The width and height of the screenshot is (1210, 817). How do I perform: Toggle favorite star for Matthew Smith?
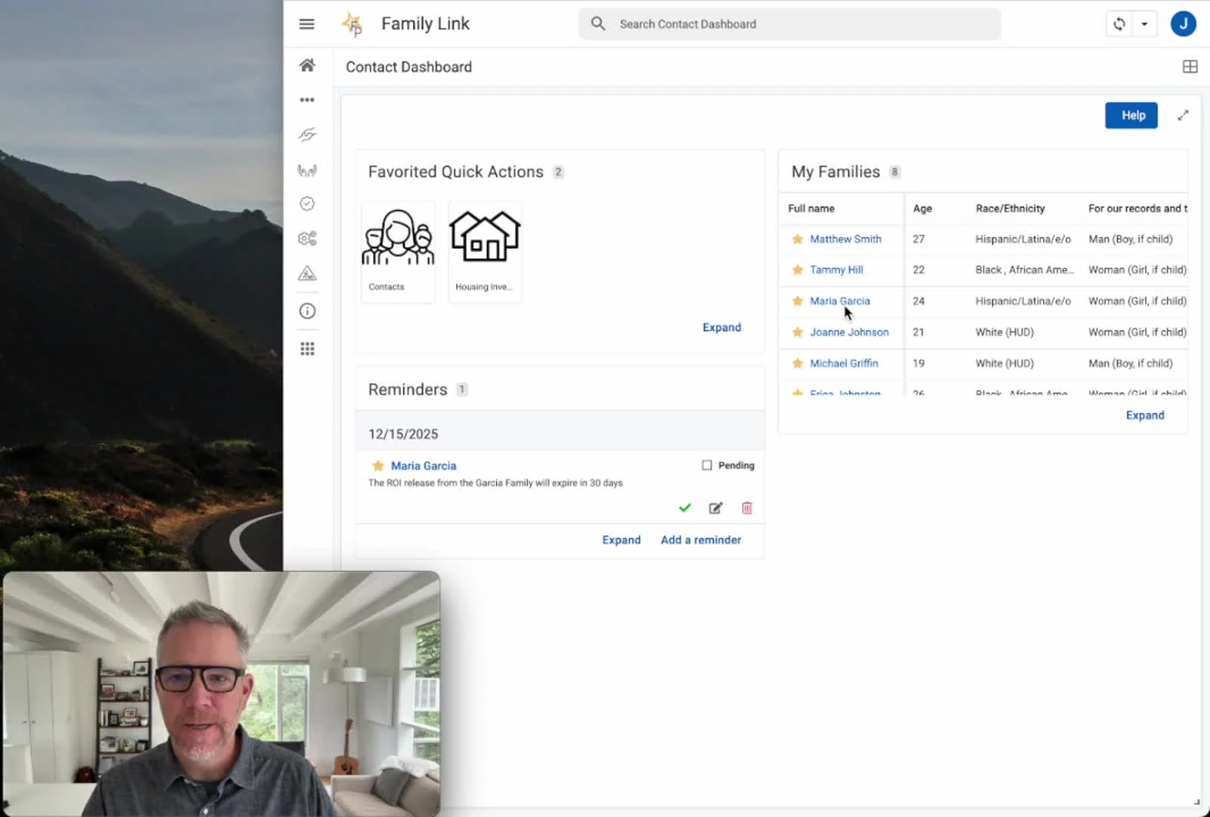tap(797, 239)
